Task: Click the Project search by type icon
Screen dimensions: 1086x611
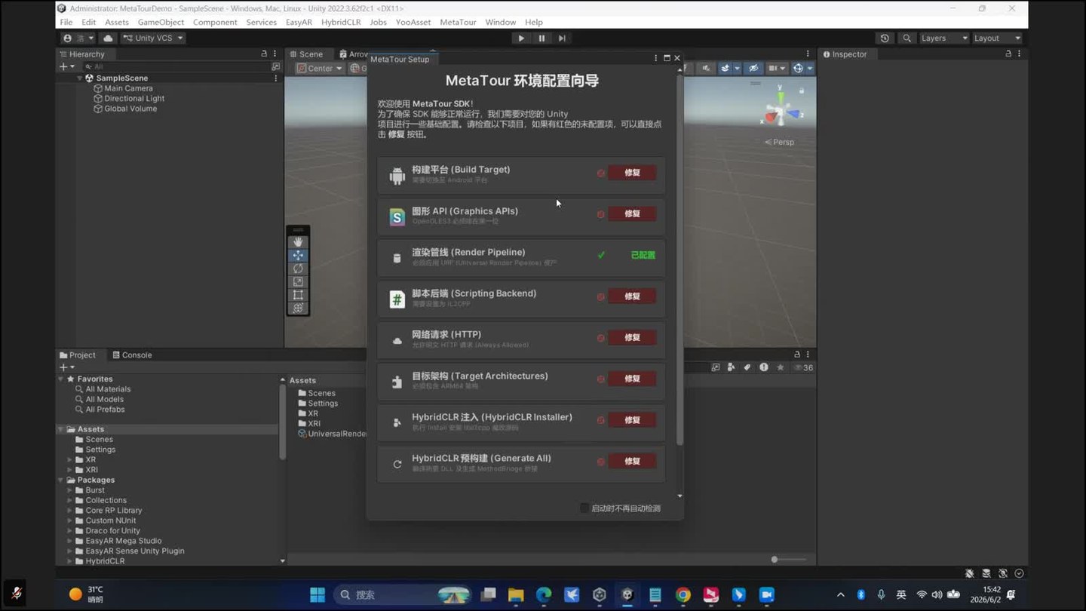Action: tap(731, 367)
